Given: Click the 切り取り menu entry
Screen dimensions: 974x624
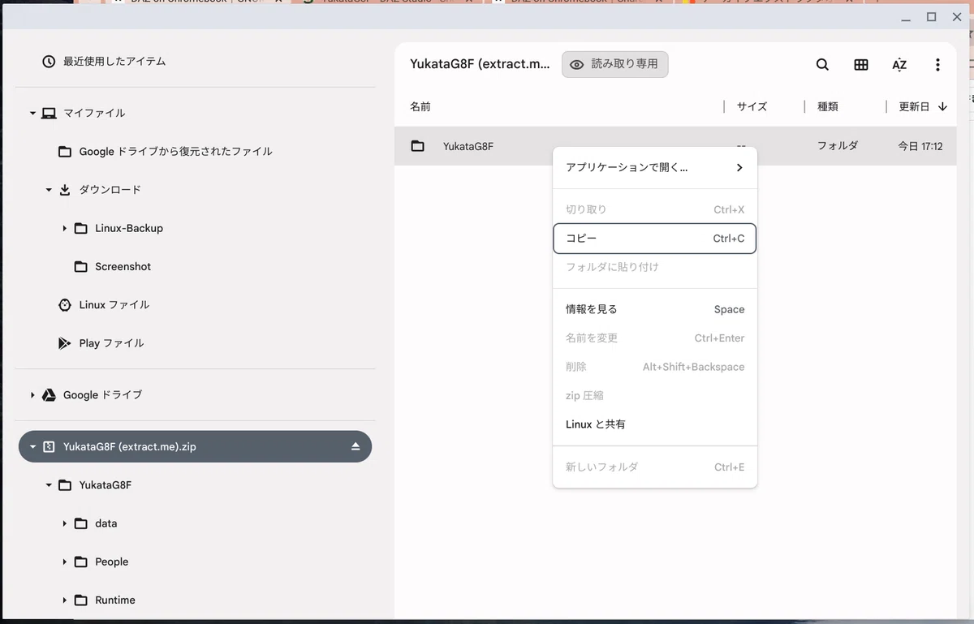Looking at the screenshot, I should [655, 210].
